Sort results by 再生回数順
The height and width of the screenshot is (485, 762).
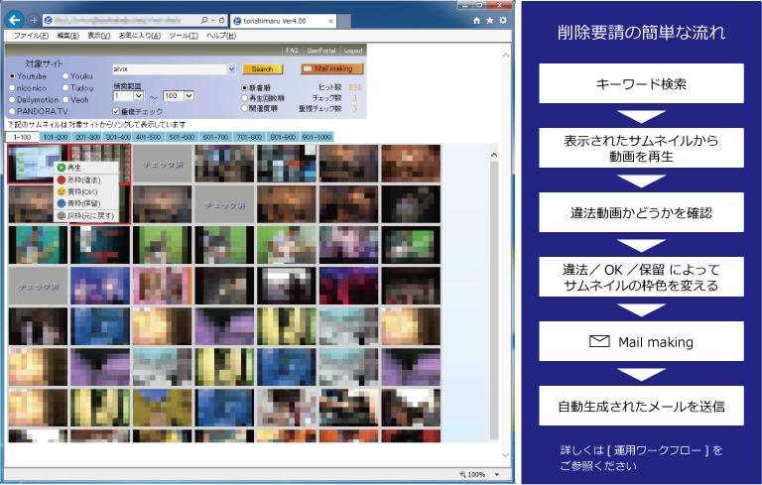244,98
